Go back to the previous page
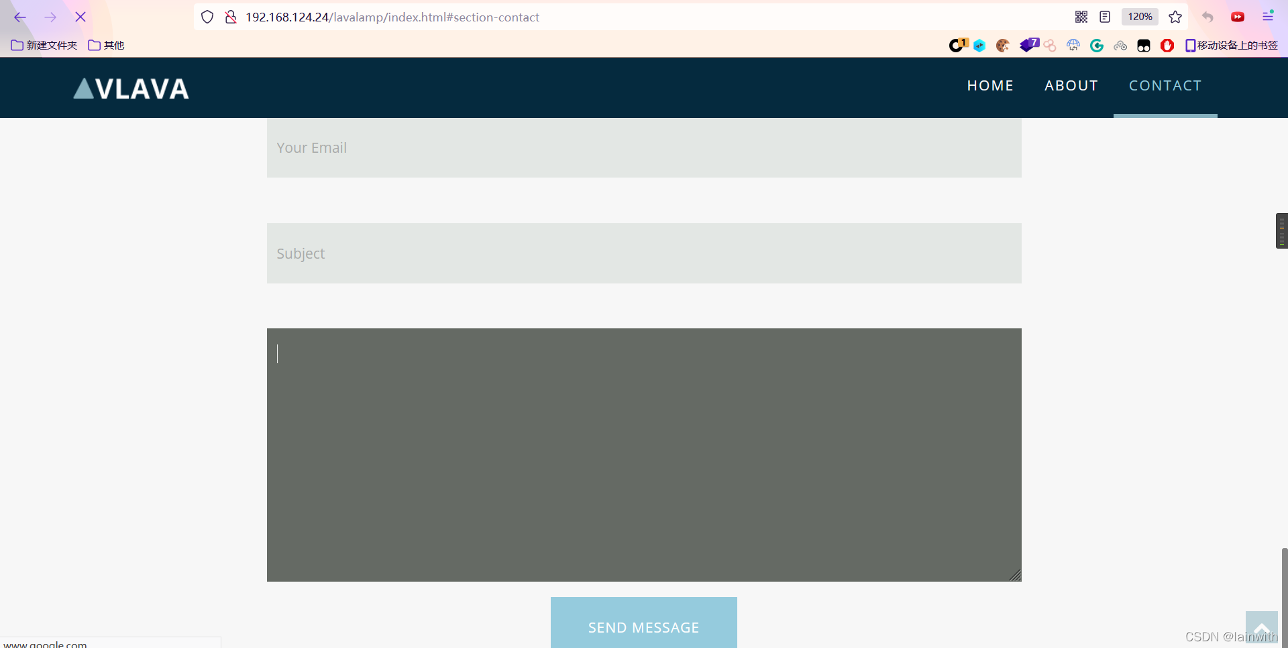Viewport: 1288px width, 648px height. coord(20,17)
